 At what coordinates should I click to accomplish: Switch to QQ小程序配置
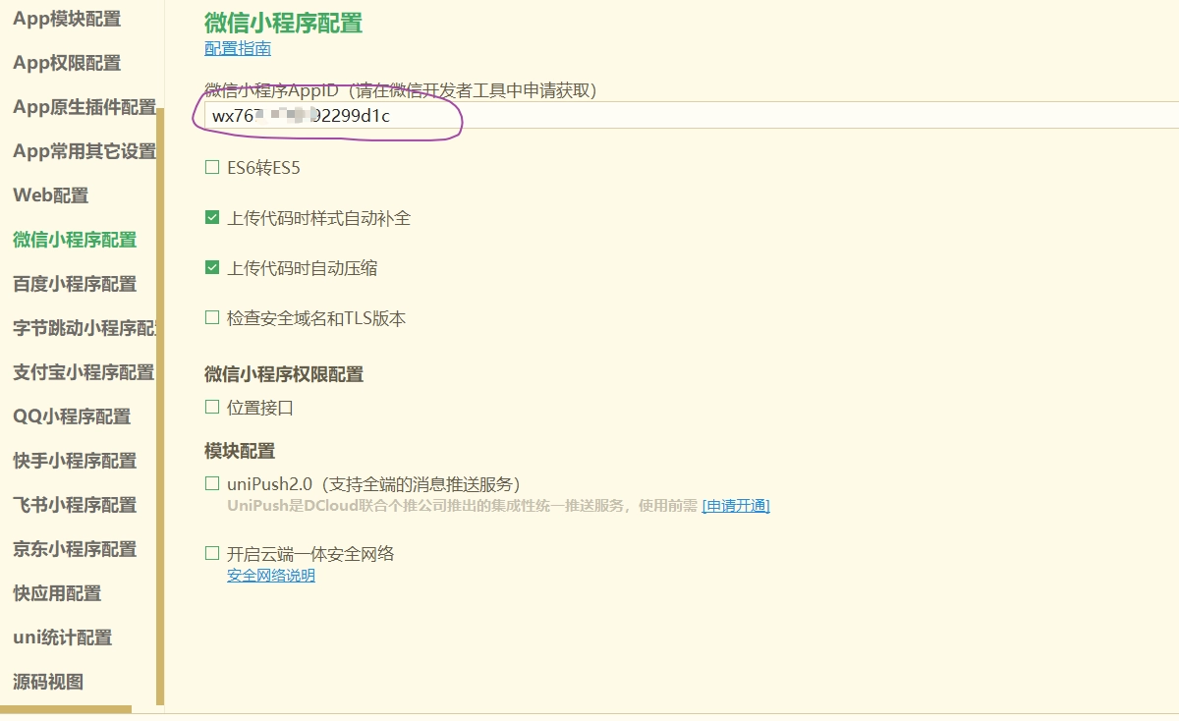click(72, 416)
